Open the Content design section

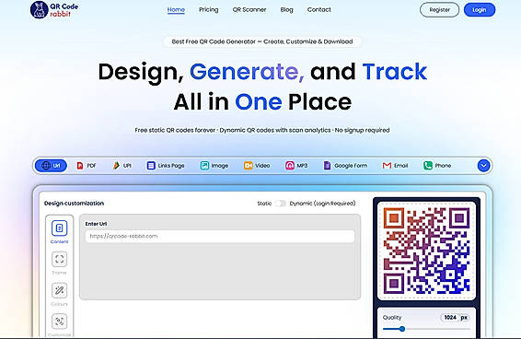[60, 232]
